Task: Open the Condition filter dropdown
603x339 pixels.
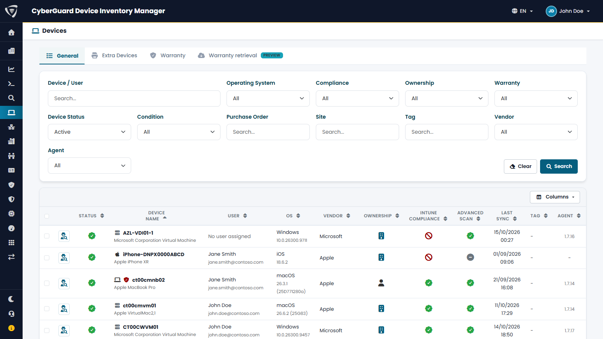Action: (179, 132)
